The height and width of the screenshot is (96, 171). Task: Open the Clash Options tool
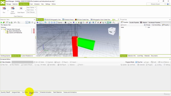click(13, 10)
